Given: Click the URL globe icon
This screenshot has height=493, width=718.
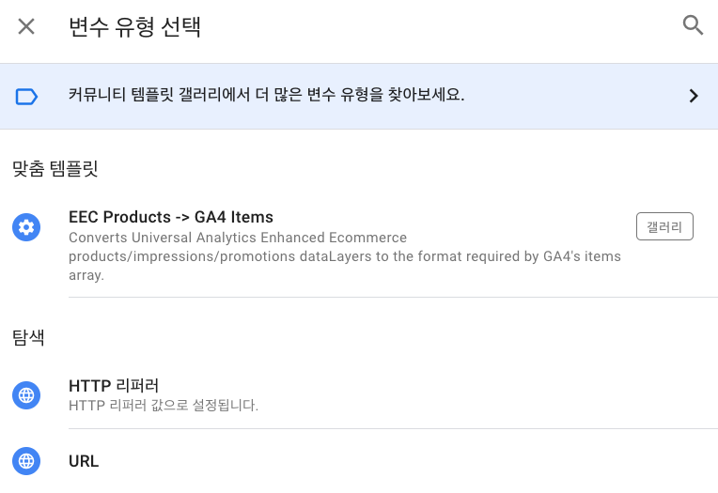Looking at the screenshot, I should tap(26, 461).
